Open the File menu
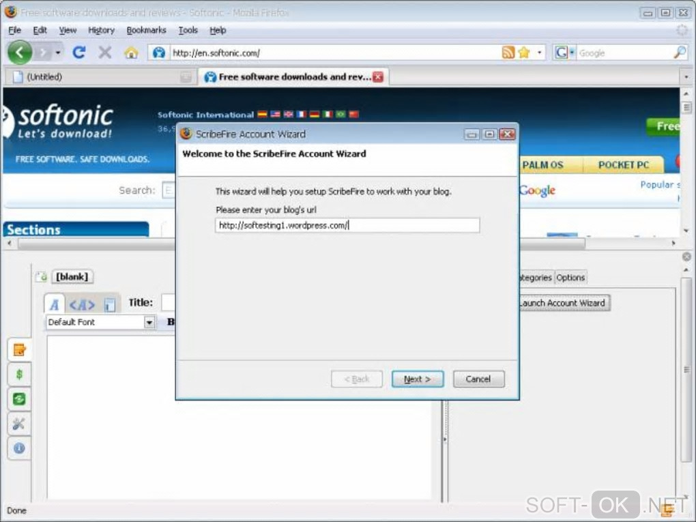The height and width of the screenshot is (522, 696). pyautogui.click(x=14, y=30)
